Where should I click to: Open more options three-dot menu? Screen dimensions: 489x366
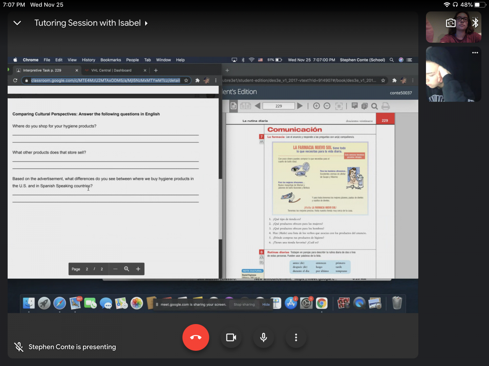click(296, 337)
